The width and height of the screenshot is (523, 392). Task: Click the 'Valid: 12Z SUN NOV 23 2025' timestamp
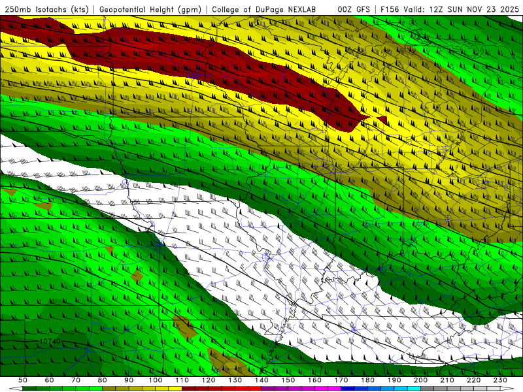click(462, 10)
